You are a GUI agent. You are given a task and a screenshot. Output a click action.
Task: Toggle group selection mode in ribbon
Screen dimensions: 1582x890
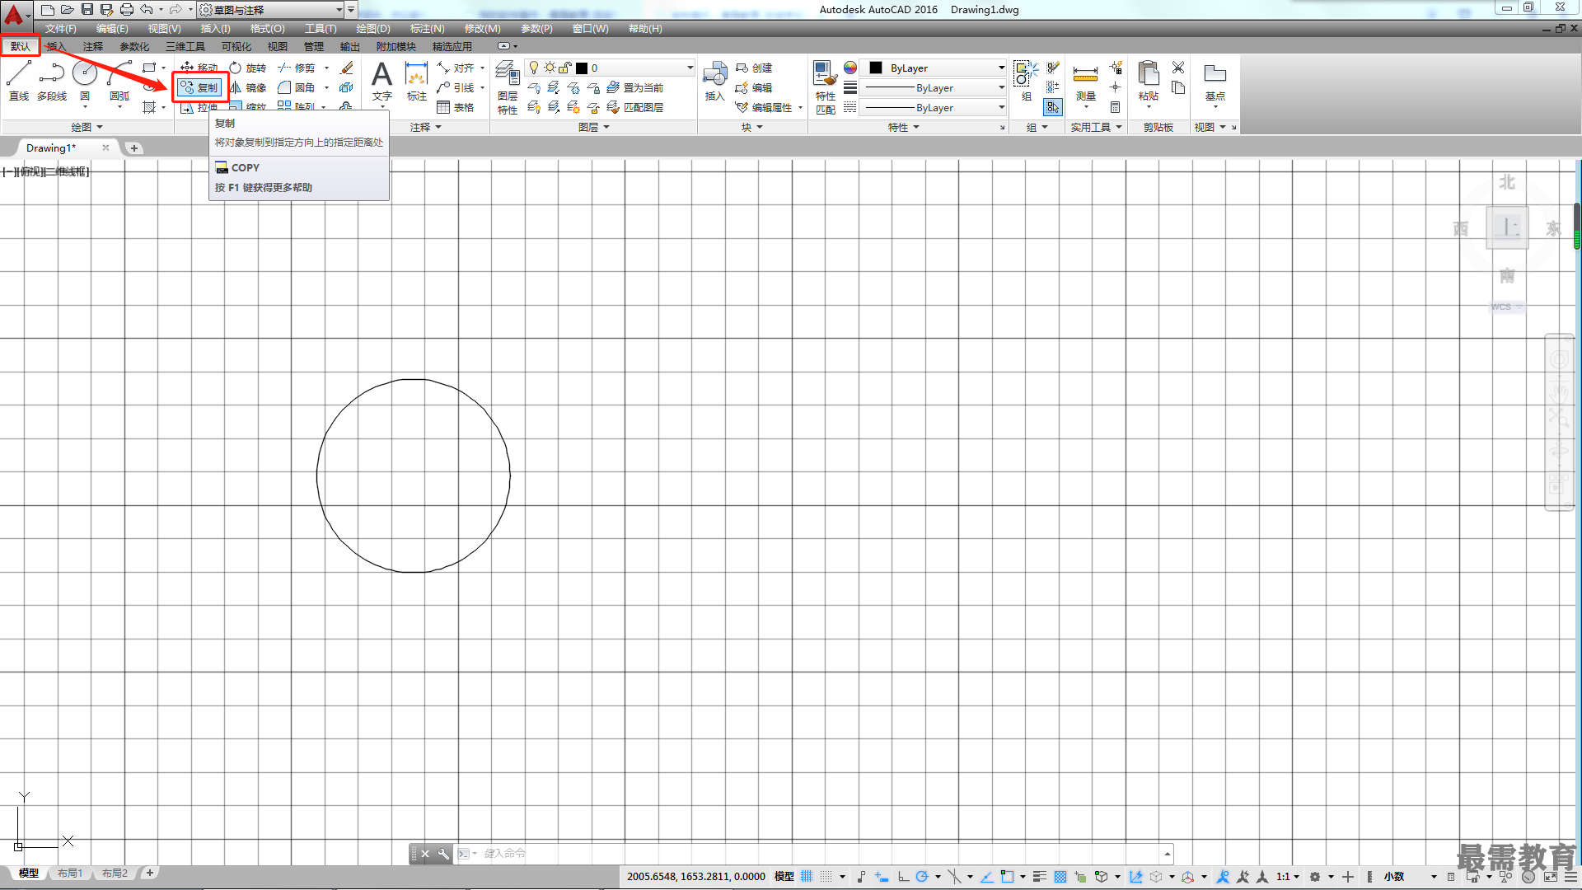pos(1053,107)
